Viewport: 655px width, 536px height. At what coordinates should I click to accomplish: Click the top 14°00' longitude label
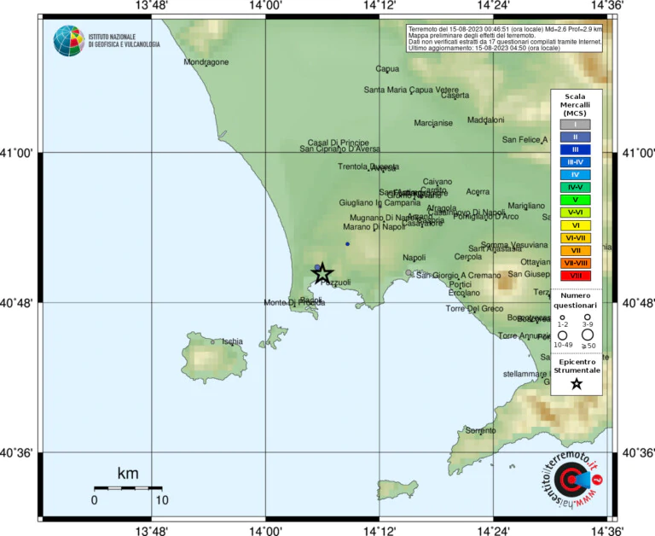coord(266,5)
